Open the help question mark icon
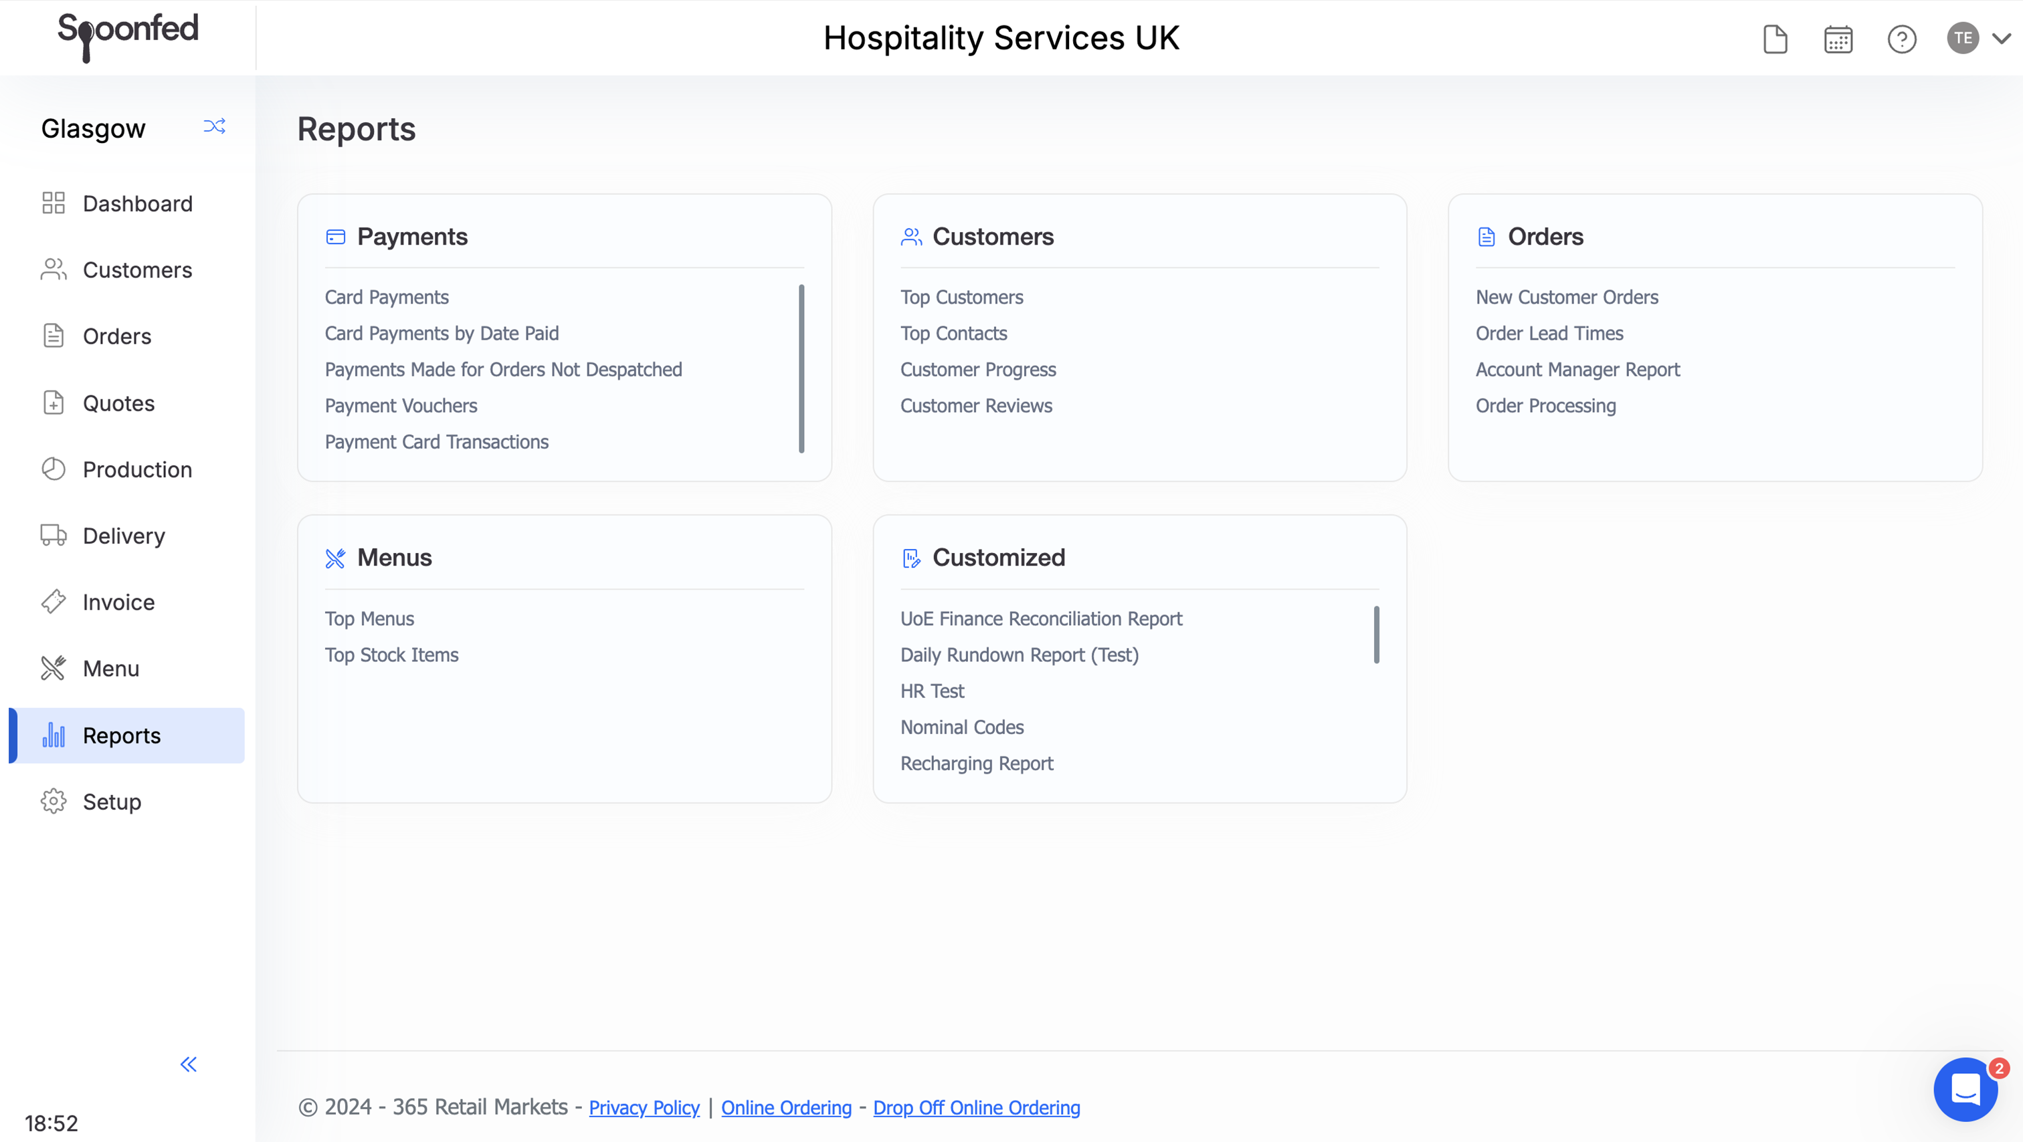2023x1142 pixels. pos(1901,39)
